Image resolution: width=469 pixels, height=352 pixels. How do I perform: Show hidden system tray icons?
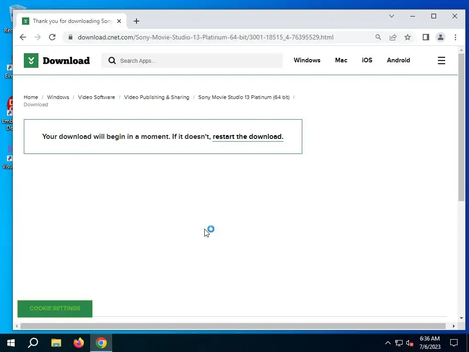387,343
